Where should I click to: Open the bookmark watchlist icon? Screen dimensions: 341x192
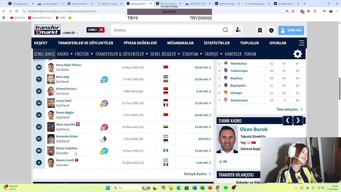(260, 30)
